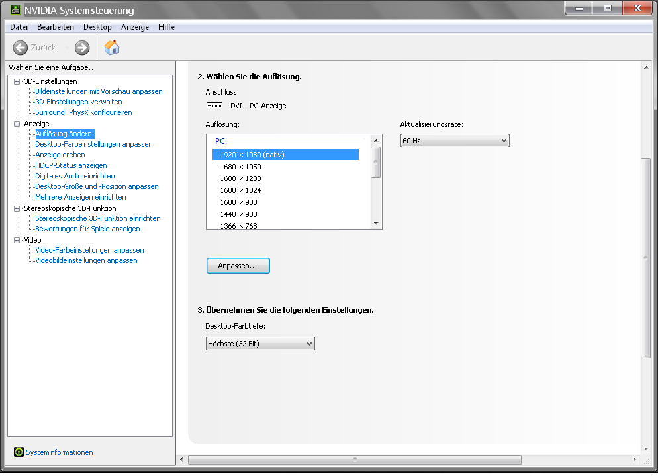
Task: Close the NVIDIA Systemsteuerung window
Action: click(x=637, y=8)
